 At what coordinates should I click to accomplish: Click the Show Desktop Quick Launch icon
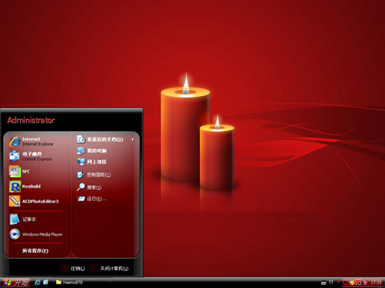point(46,282)
